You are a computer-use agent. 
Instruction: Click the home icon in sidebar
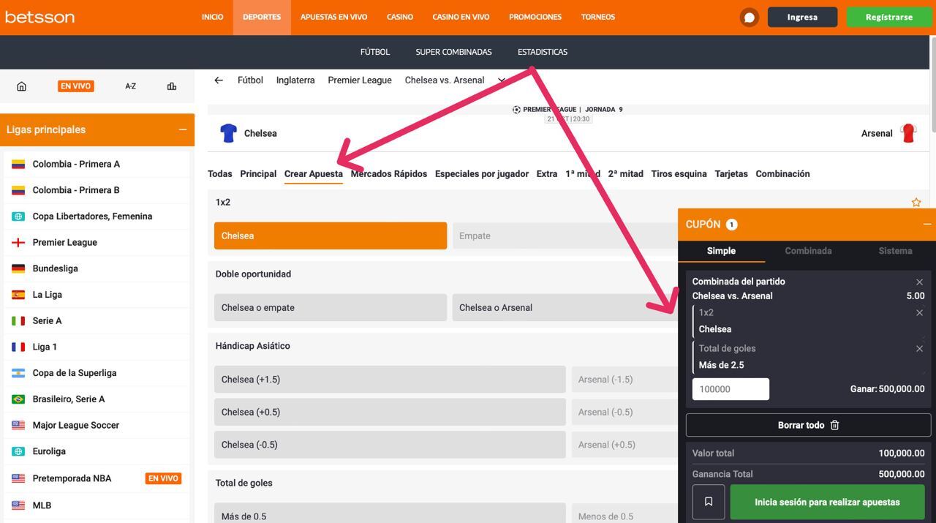(x=21, y=86)
